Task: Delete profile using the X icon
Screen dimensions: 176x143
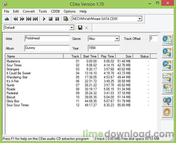Action: tap(87, 28)
